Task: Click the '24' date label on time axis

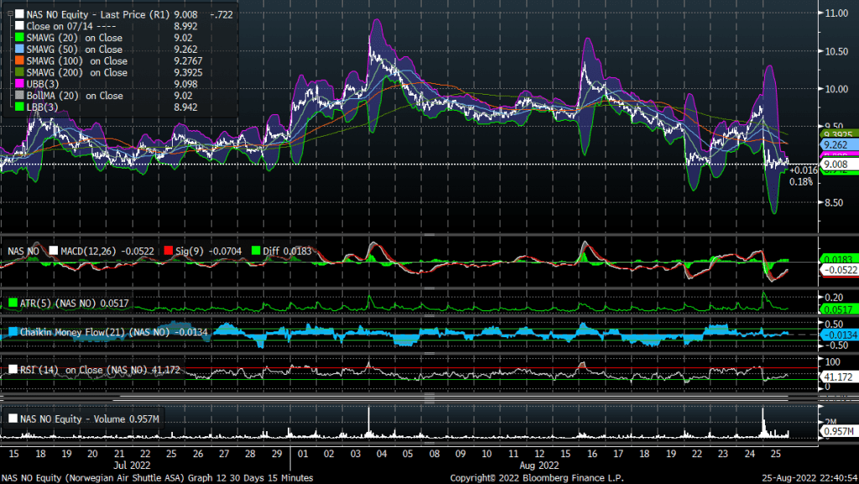Action: coord(749,454)
